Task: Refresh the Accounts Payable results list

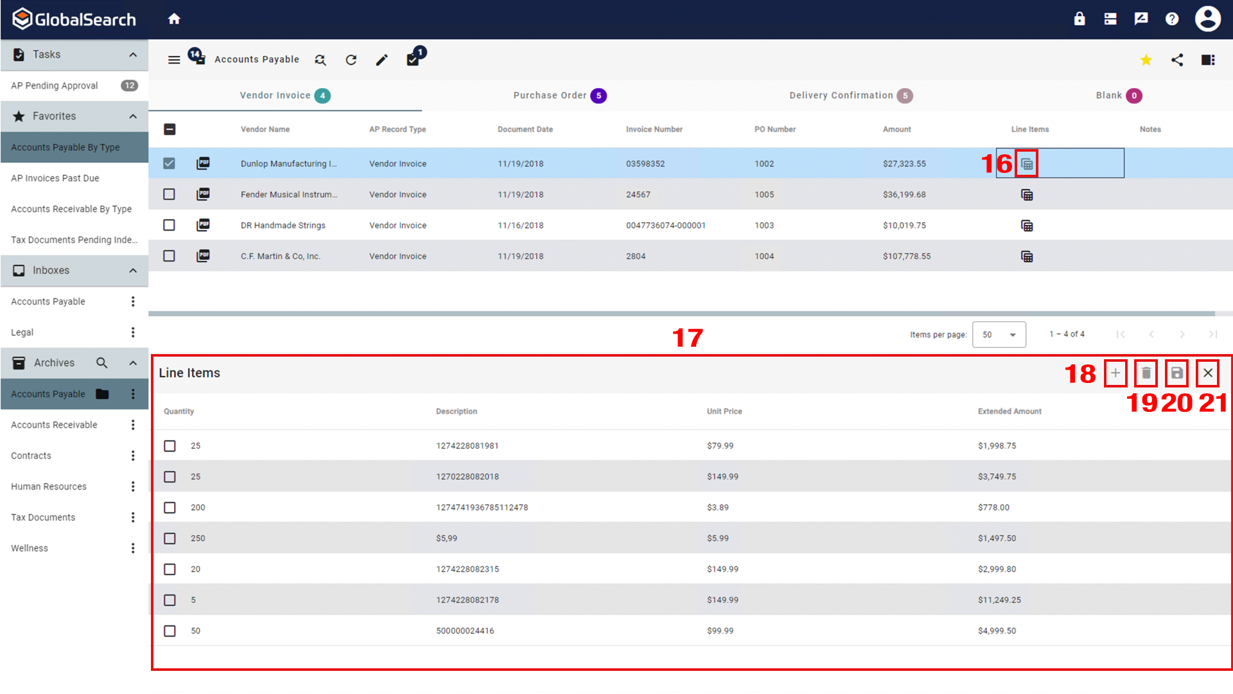Action: point(351,60)
